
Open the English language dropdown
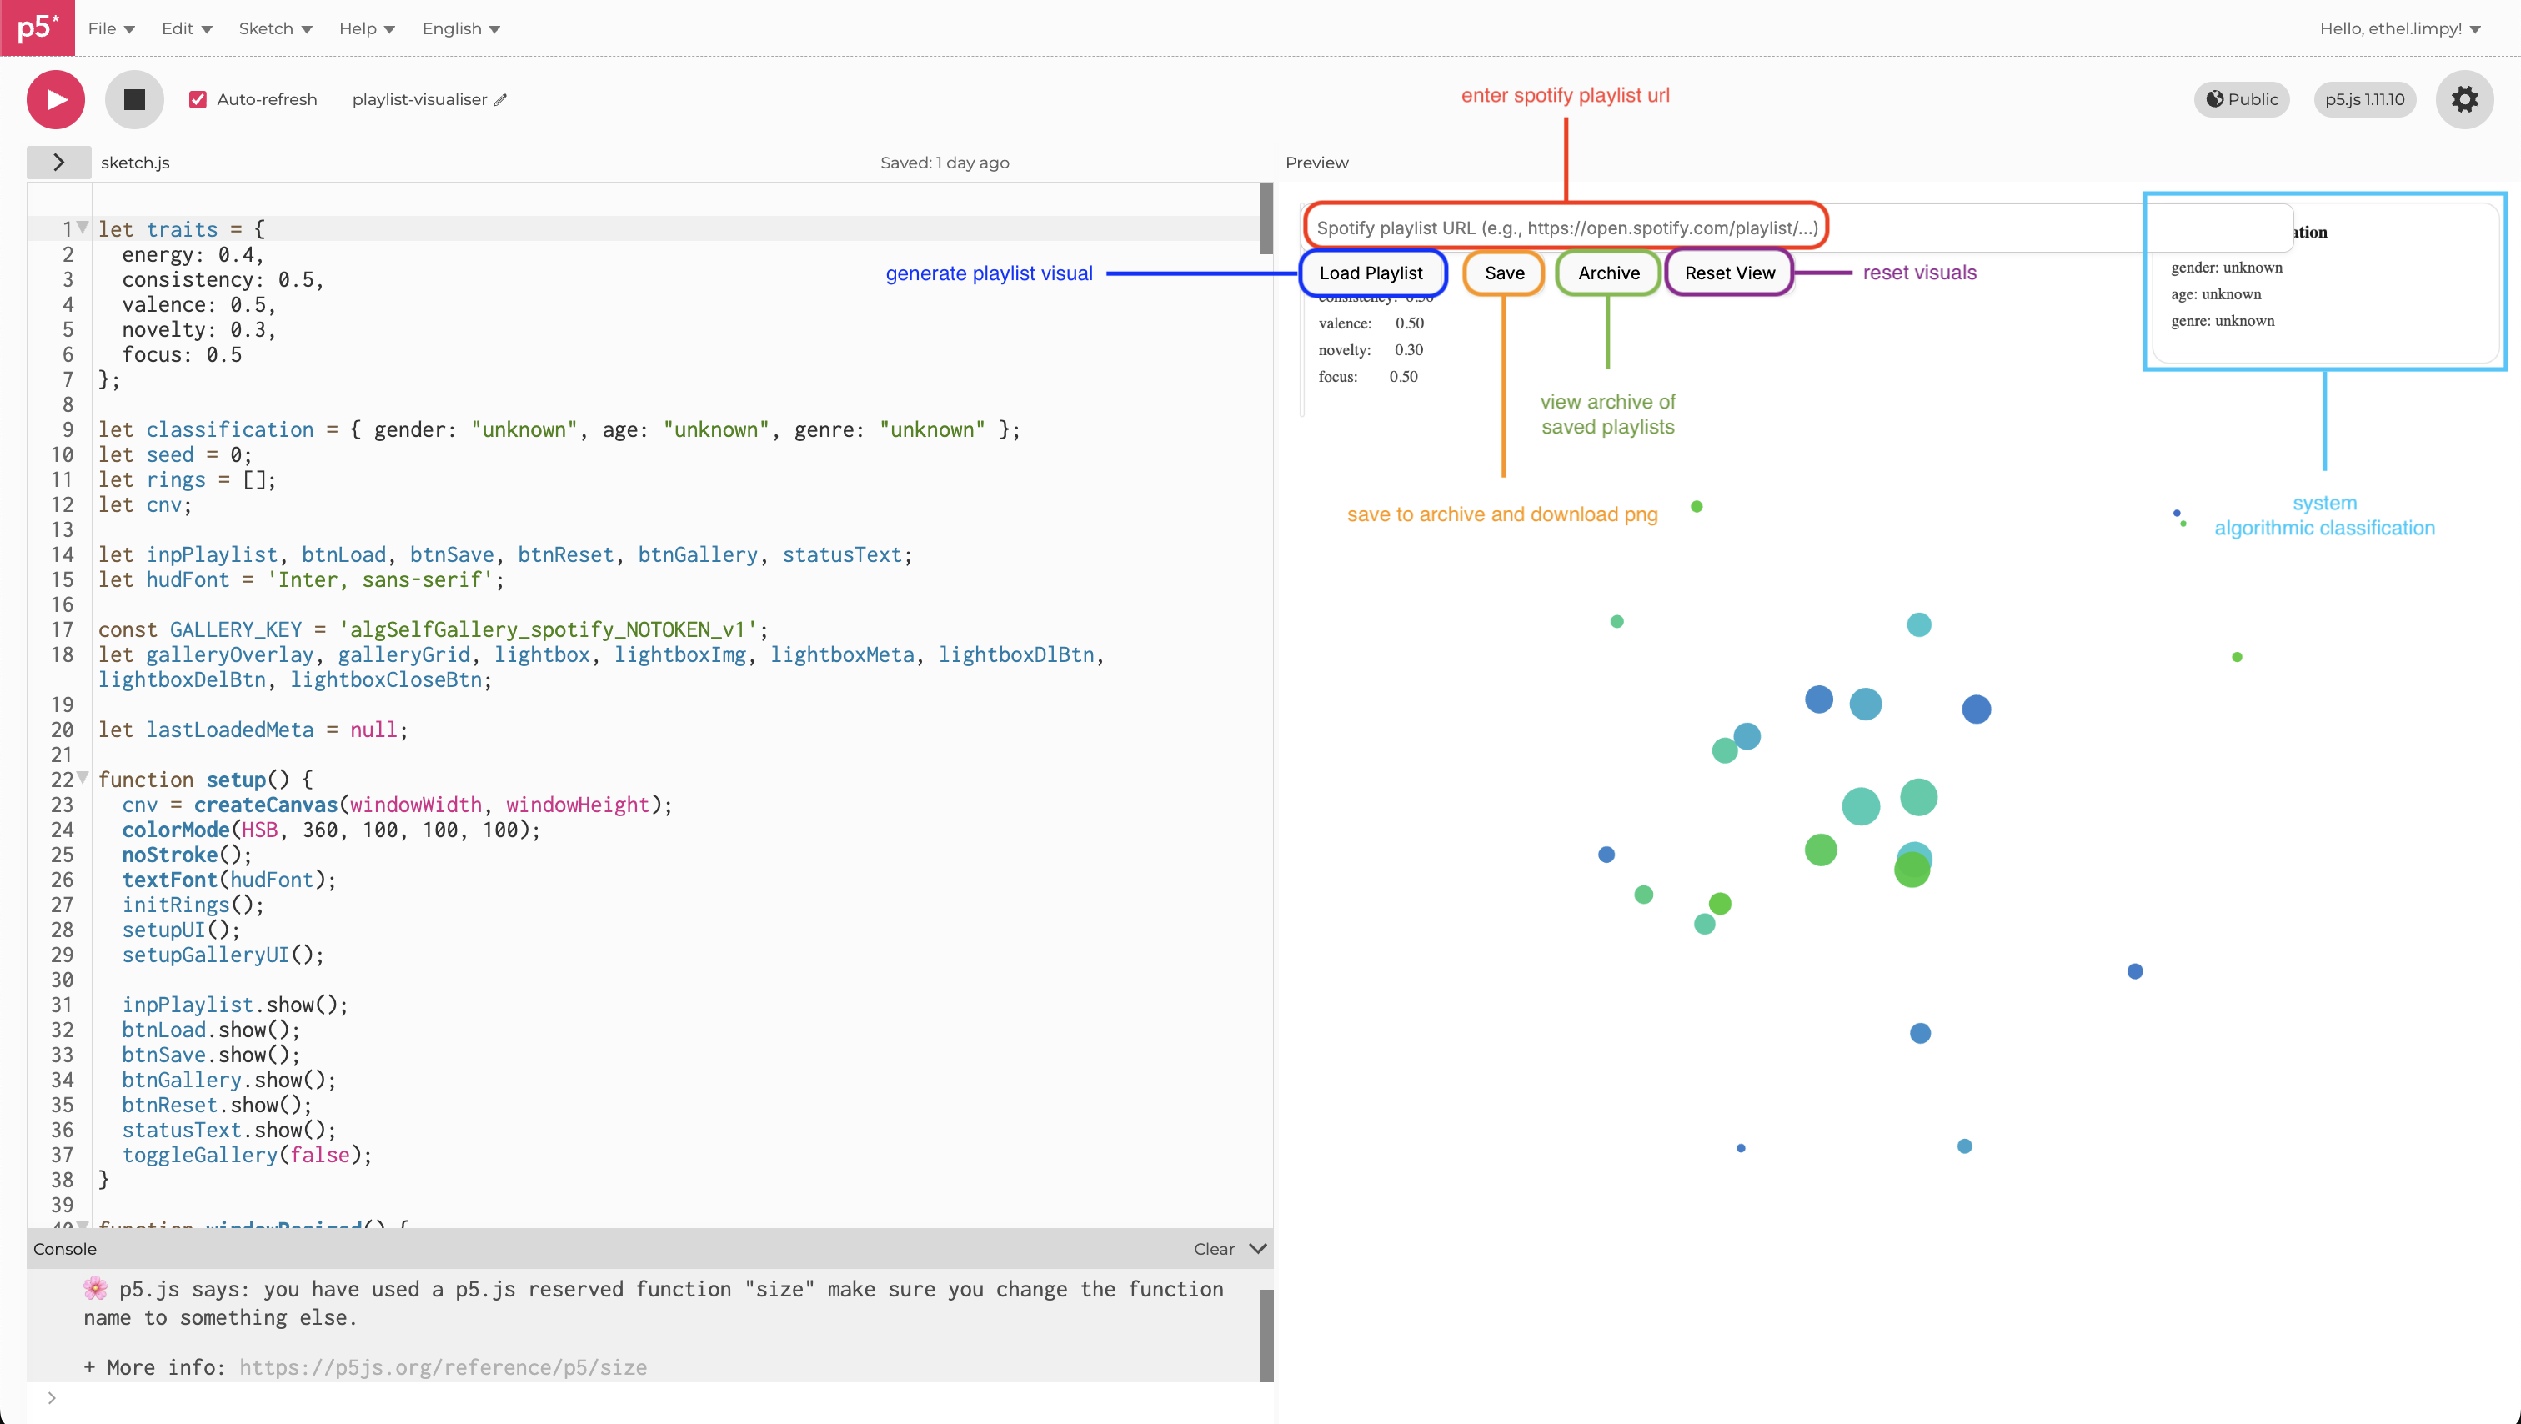coord(460,28)
